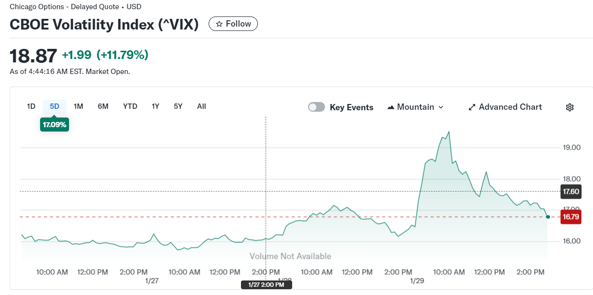Show year-to-date YTD range
The width and height of the screenshot is (593, 295).
pyautogui.click(x=130, y=106)
